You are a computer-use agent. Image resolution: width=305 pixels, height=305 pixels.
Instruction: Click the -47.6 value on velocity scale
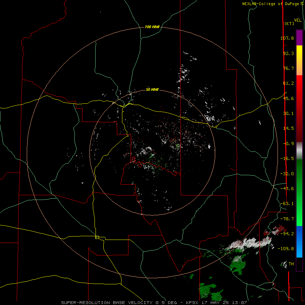287,189
